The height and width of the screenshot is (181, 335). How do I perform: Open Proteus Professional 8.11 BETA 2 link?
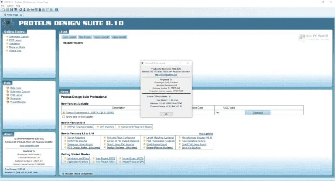tap(89, 113)
